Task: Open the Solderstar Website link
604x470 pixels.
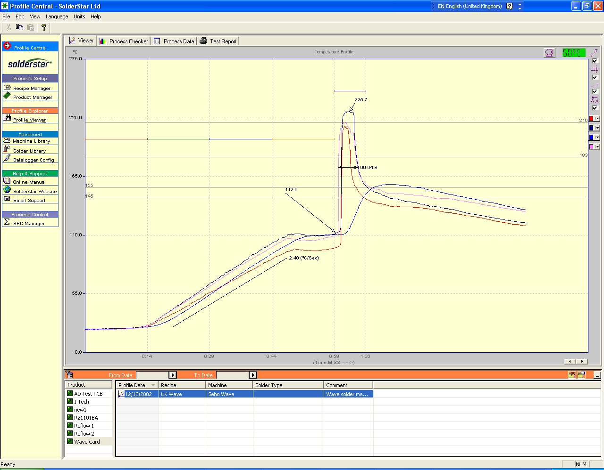Action: click(x=30, y=191)
